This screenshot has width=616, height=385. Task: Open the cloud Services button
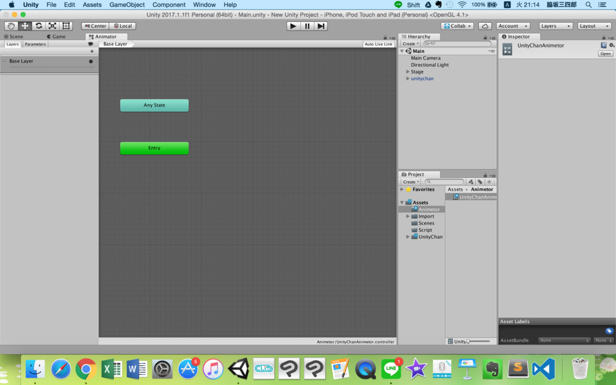(x=485, y=26)
